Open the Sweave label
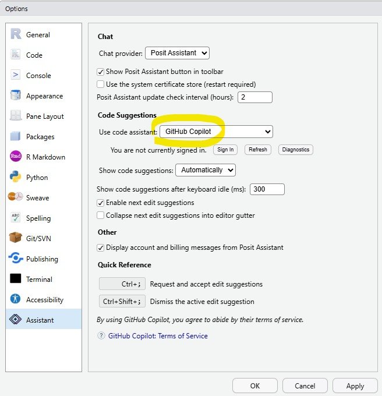382x396 pixels. point(37,198)
